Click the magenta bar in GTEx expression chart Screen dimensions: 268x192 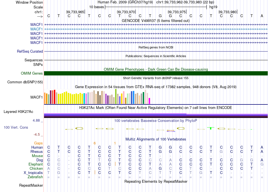click(150, 101)
